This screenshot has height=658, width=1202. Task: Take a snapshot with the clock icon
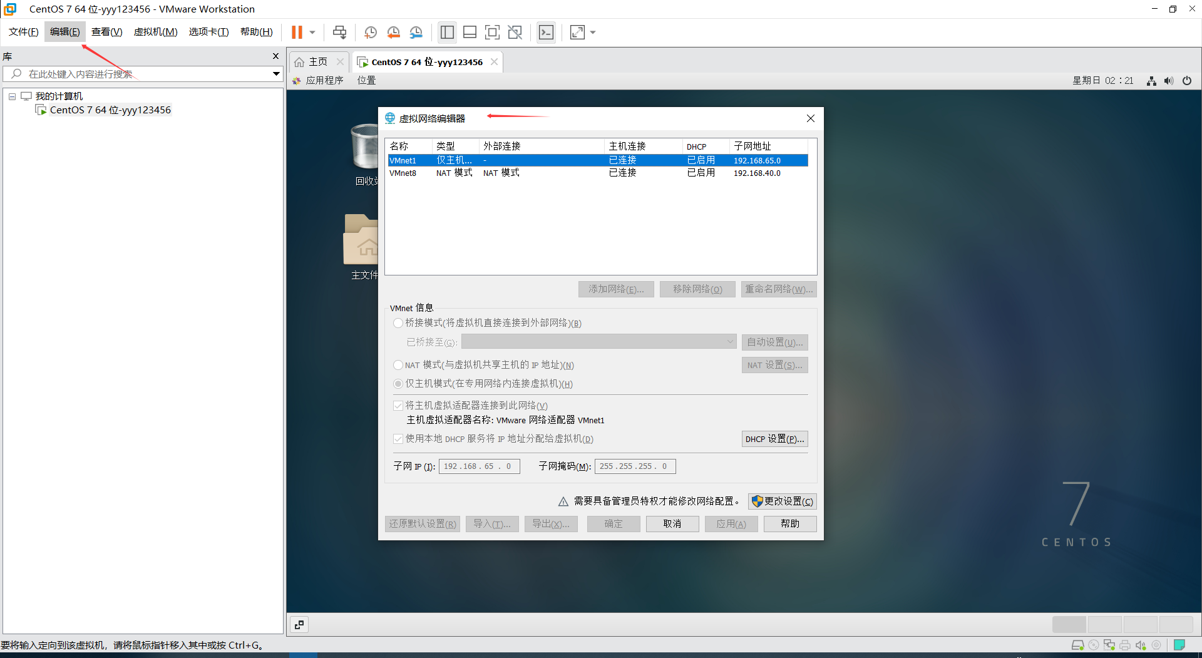pos(370,32)
